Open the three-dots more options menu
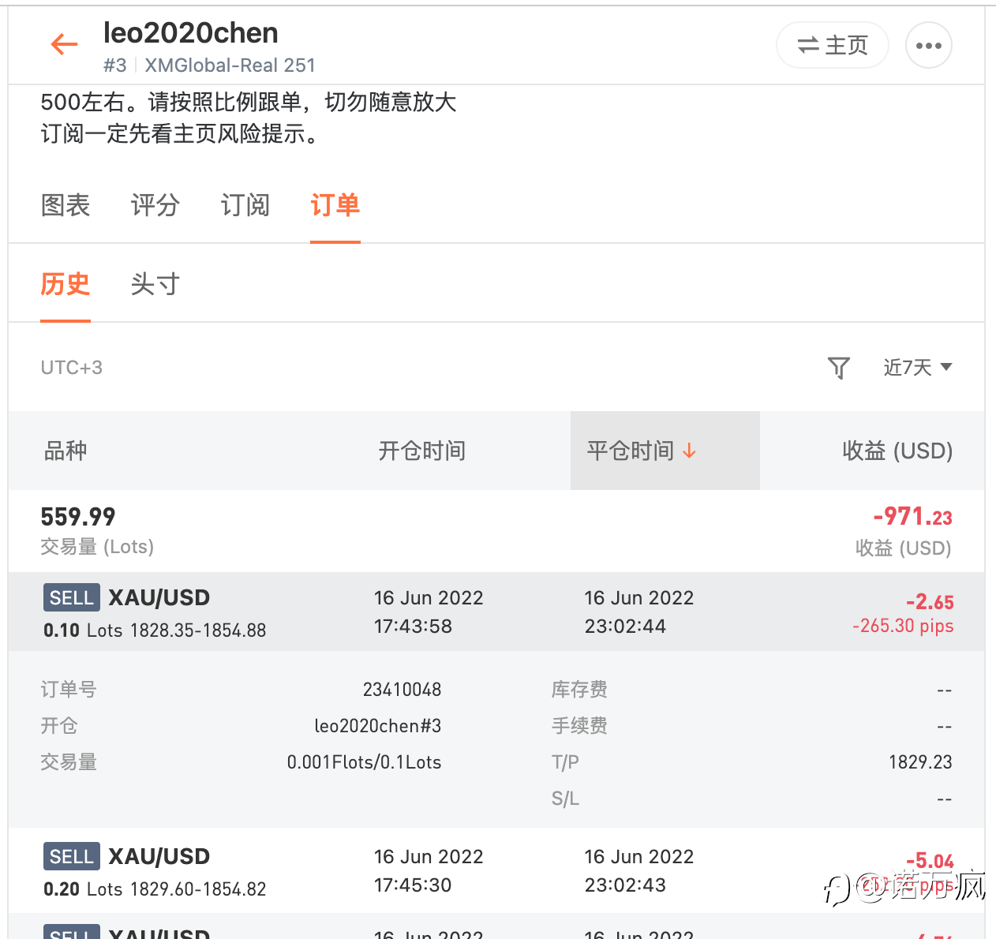 point(928,45)
